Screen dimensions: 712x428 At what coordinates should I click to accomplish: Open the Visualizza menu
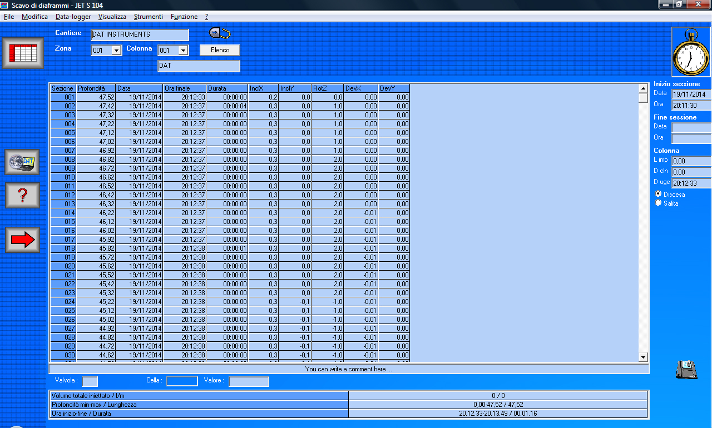click(x=112, y=17)
